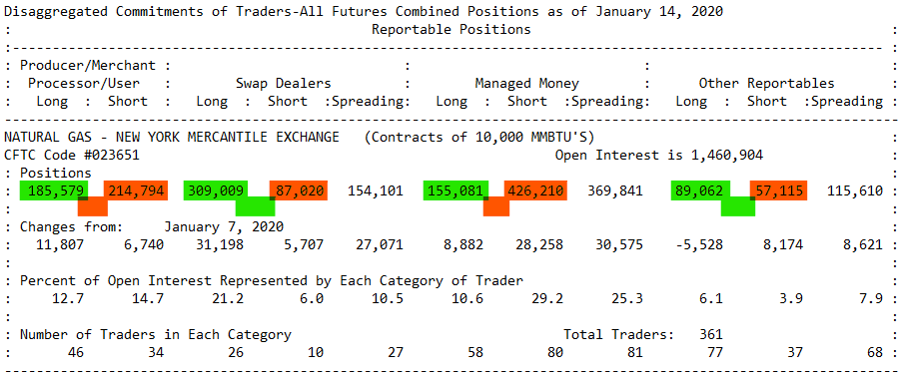The height and width of the screenshot is (378, 901).
Task: Click the Other Reportables column header
Action: [x=766, y=84]
